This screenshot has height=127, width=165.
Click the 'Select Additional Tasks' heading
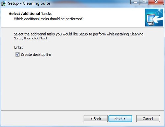coord(30,14)
